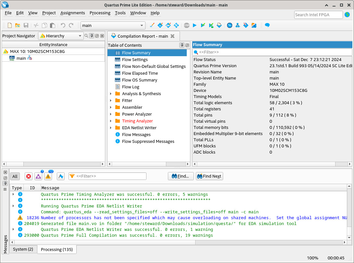The width and height of the screenshot is (354, 263).
Task: Click the Search Intel FPGA field
Action: 318,15
